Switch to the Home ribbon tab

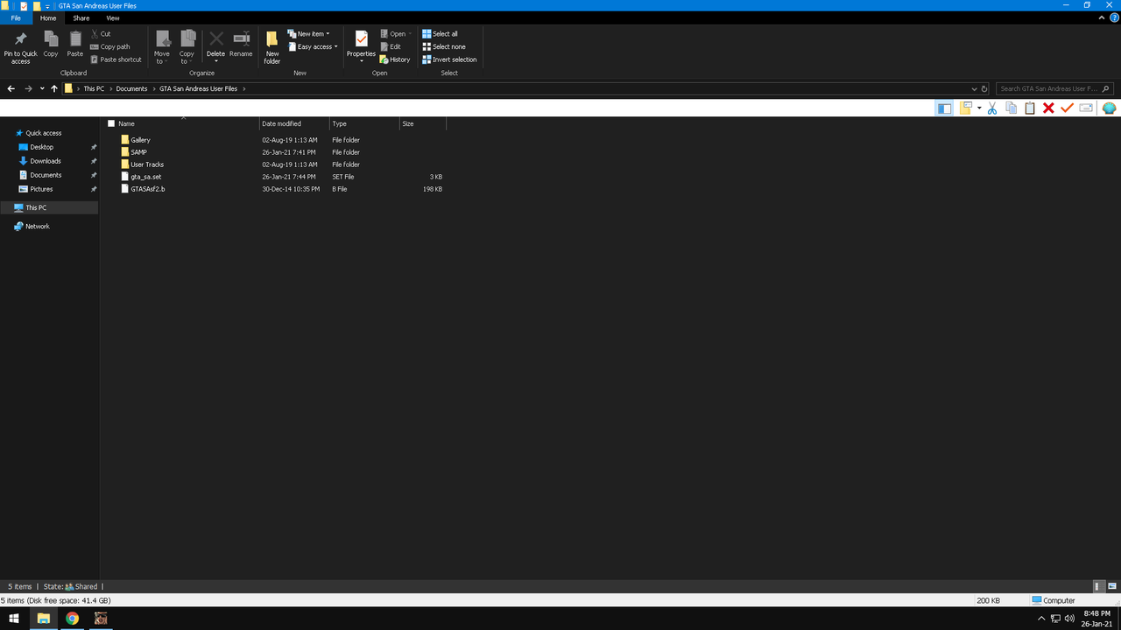(x=48, y=17)
